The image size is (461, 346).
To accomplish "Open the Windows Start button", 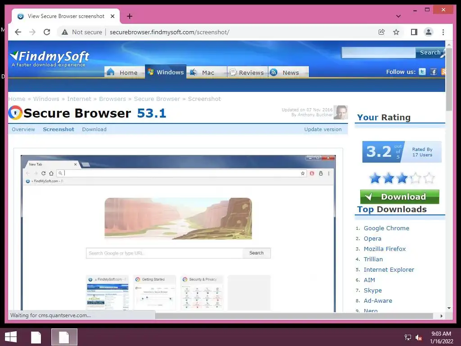I will [11, 337].
